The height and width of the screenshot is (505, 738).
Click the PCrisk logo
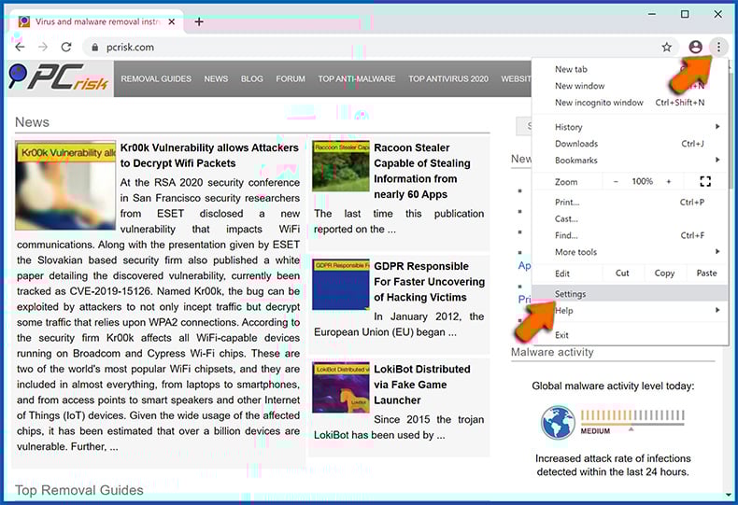pos(59,77)
